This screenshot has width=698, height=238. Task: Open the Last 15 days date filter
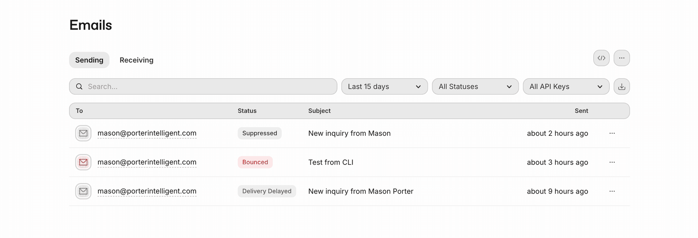coord(384,86)
